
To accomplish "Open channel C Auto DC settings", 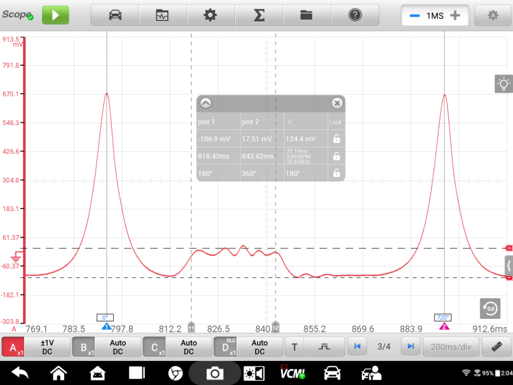I will (188, 347).
